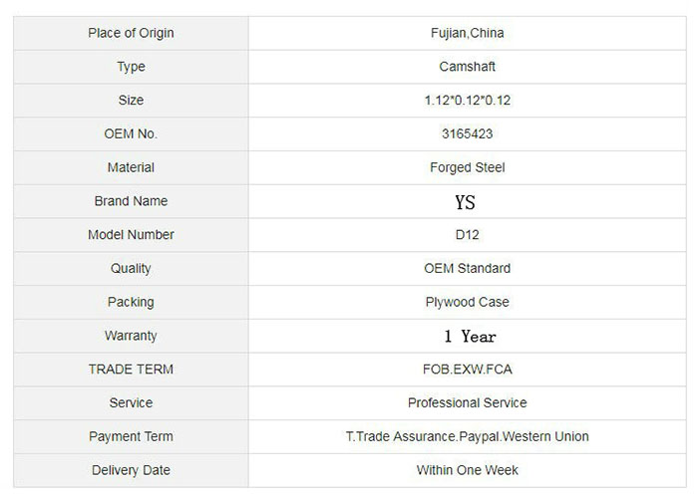
Task: Click the Professional Service value
Action: point(467,403)
